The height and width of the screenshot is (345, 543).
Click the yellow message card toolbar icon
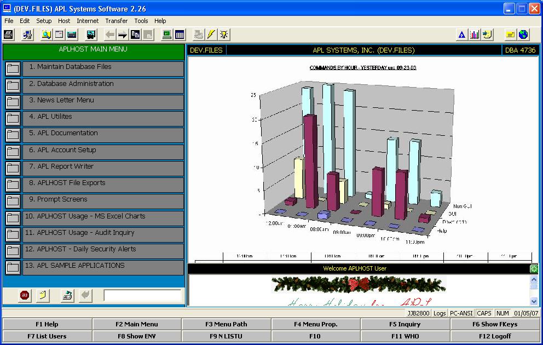tap(510, 34)
